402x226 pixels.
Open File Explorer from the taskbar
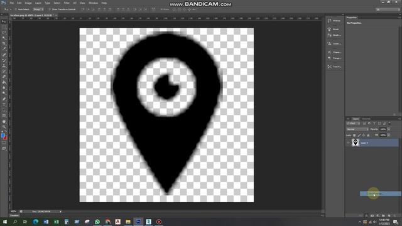click(x=128, y=222)
